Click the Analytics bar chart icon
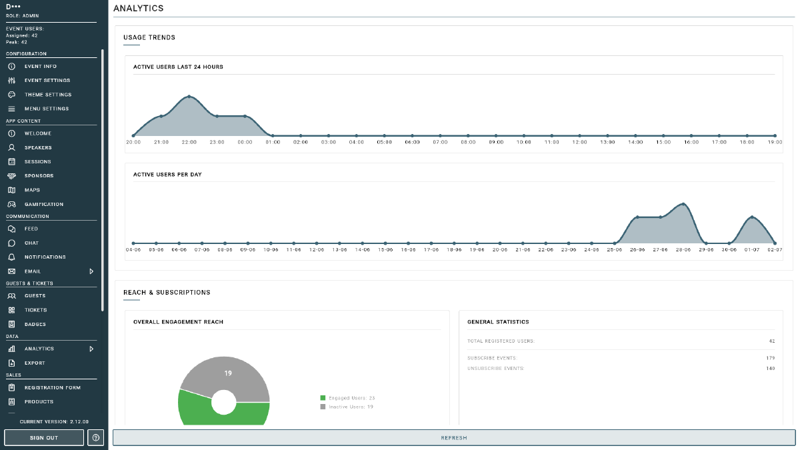Viewport: 800px width, 450px height. click(x=11, y=349)
